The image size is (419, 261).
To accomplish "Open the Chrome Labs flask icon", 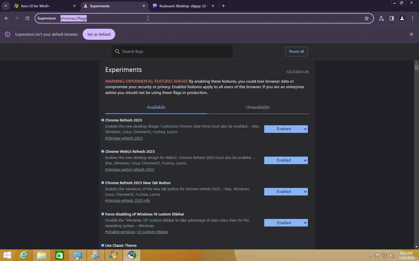I will [x=381, y=18].
